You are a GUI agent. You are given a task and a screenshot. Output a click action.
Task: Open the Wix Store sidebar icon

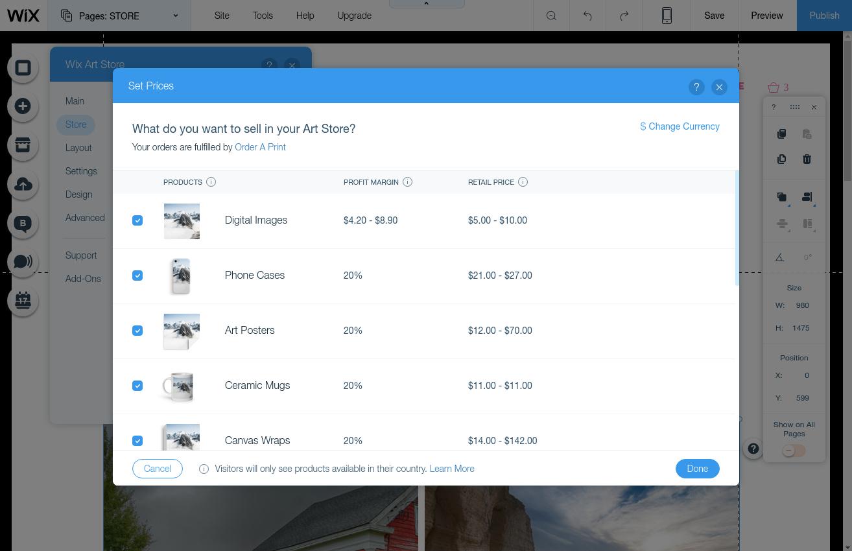23,145
